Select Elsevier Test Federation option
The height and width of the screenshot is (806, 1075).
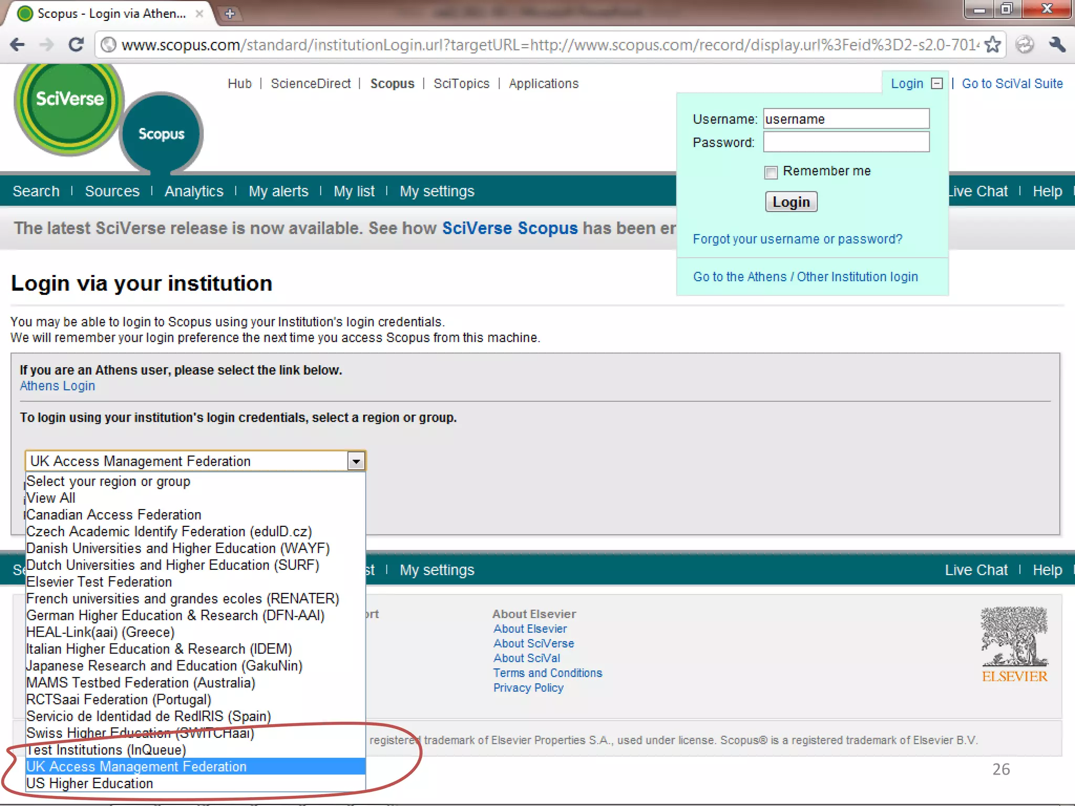195,582
